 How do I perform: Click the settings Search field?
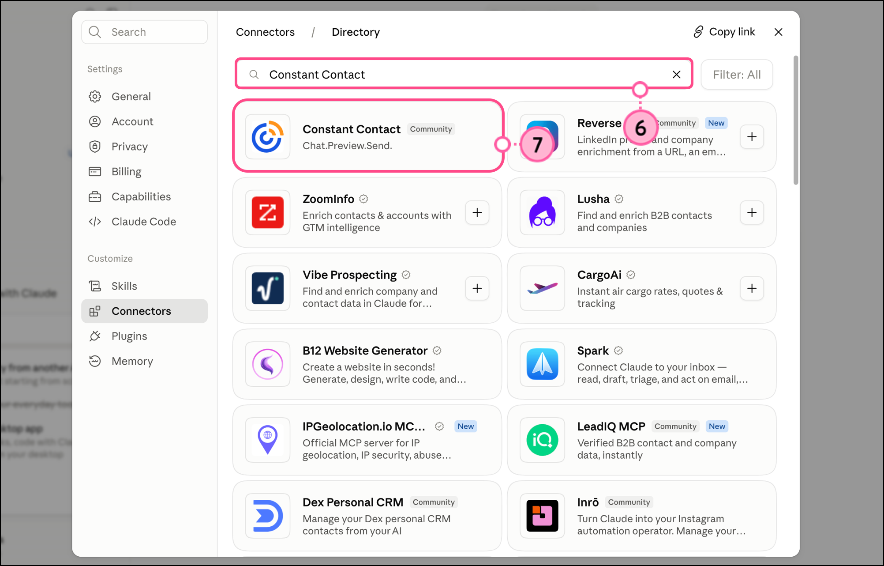(x=144, y=32)
